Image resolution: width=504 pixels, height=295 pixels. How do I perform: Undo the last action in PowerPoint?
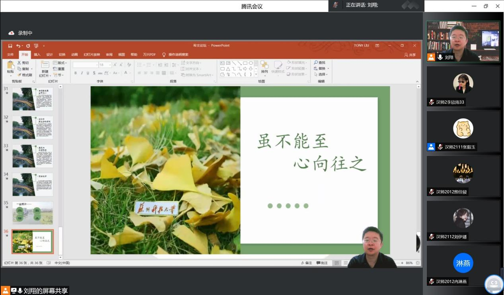tap(18, 46)
